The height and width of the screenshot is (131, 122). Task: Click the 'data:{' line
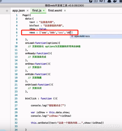point(29,19)
